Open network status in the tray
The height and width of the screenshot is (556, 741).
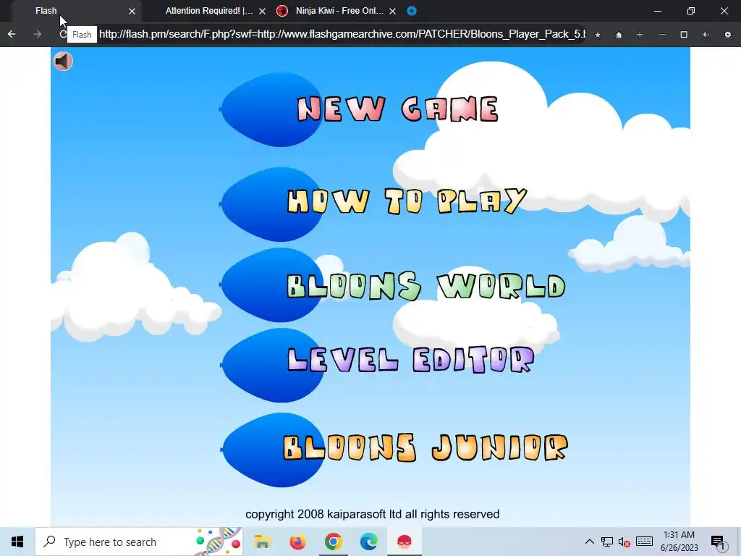607,542
